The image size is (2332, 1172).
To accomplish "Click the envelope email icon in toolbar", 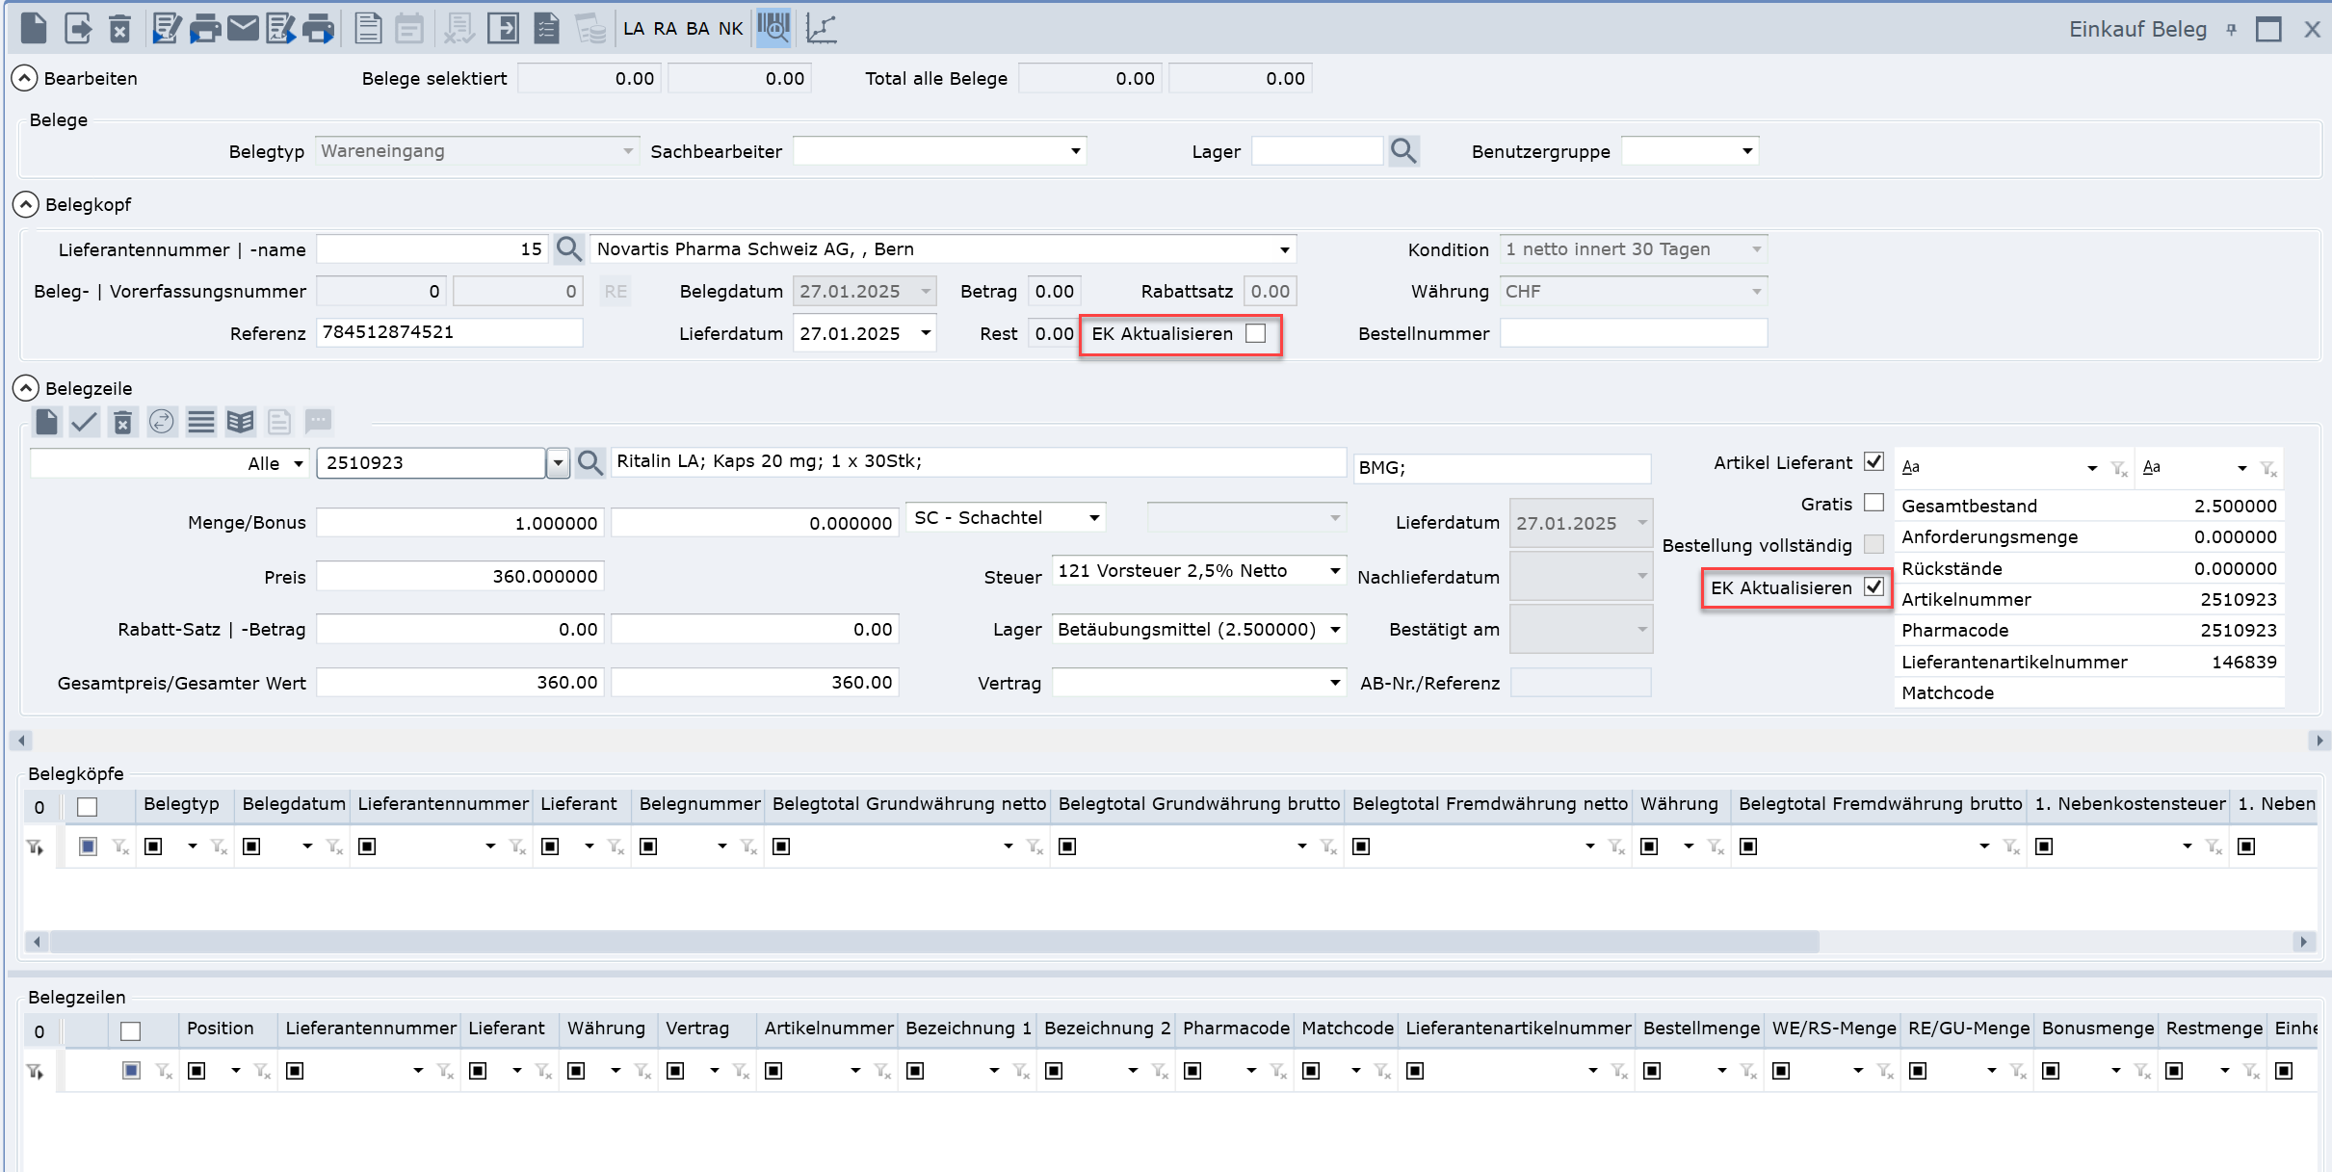I will 243,28.
